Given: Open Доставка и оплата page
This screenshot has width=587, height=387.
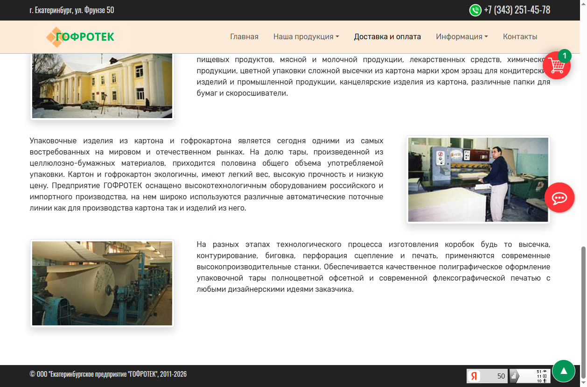Looking at the screenshot, I should click(387, 36).
